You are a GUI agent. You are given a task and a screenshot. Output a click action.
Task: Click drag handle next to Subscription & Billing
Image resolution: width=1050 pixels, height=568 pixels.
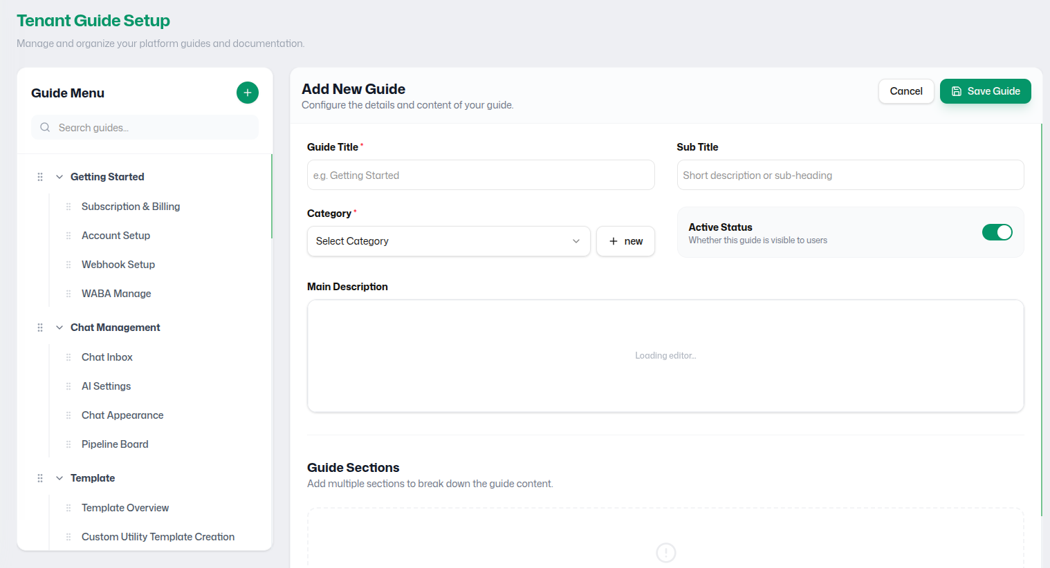click(68, 207)
